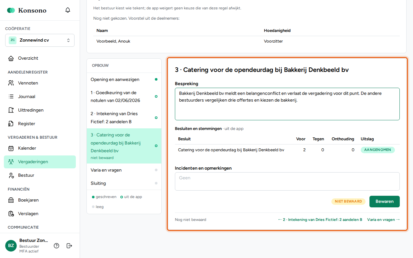413x258 pixels.
Task: Select outline item 1 Goedkeuring van de notulen
Action: [x=124, y=96]
